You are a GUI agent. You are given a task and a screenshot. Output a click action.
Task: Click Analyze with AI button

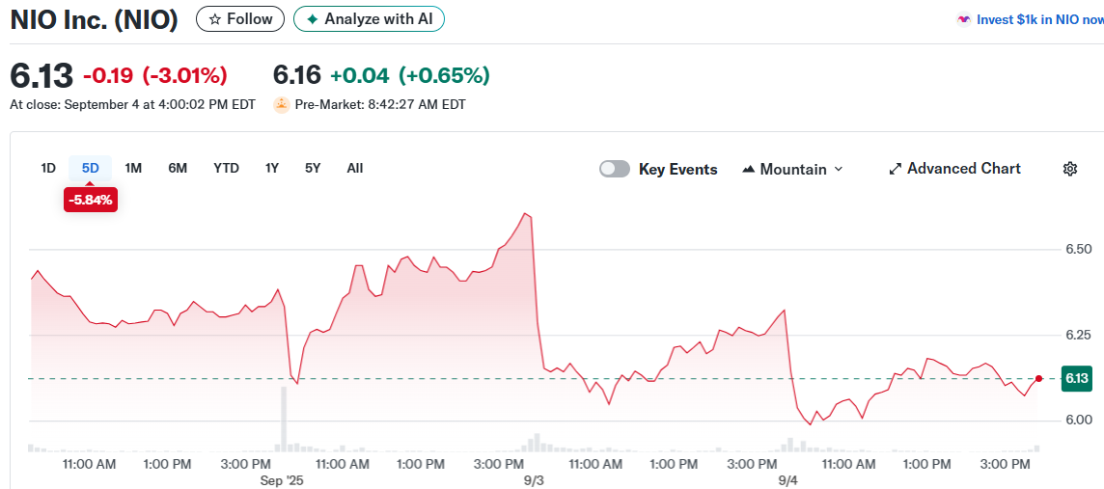tap(369, 19)
